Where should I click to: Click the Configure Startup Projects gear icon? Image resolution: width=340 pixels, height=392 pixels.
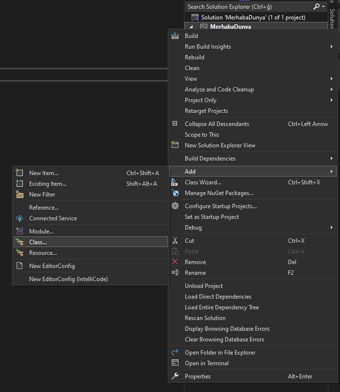coord(175,206)
